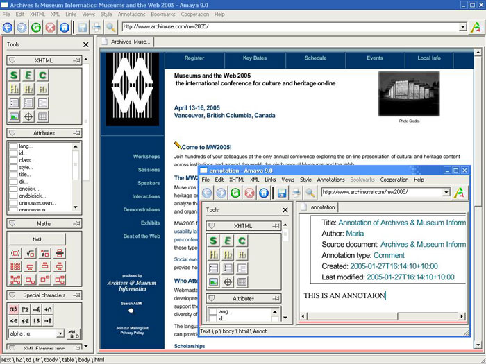Open Annotations menu in main window
486x364 pixels.
[x=131, y=15]
